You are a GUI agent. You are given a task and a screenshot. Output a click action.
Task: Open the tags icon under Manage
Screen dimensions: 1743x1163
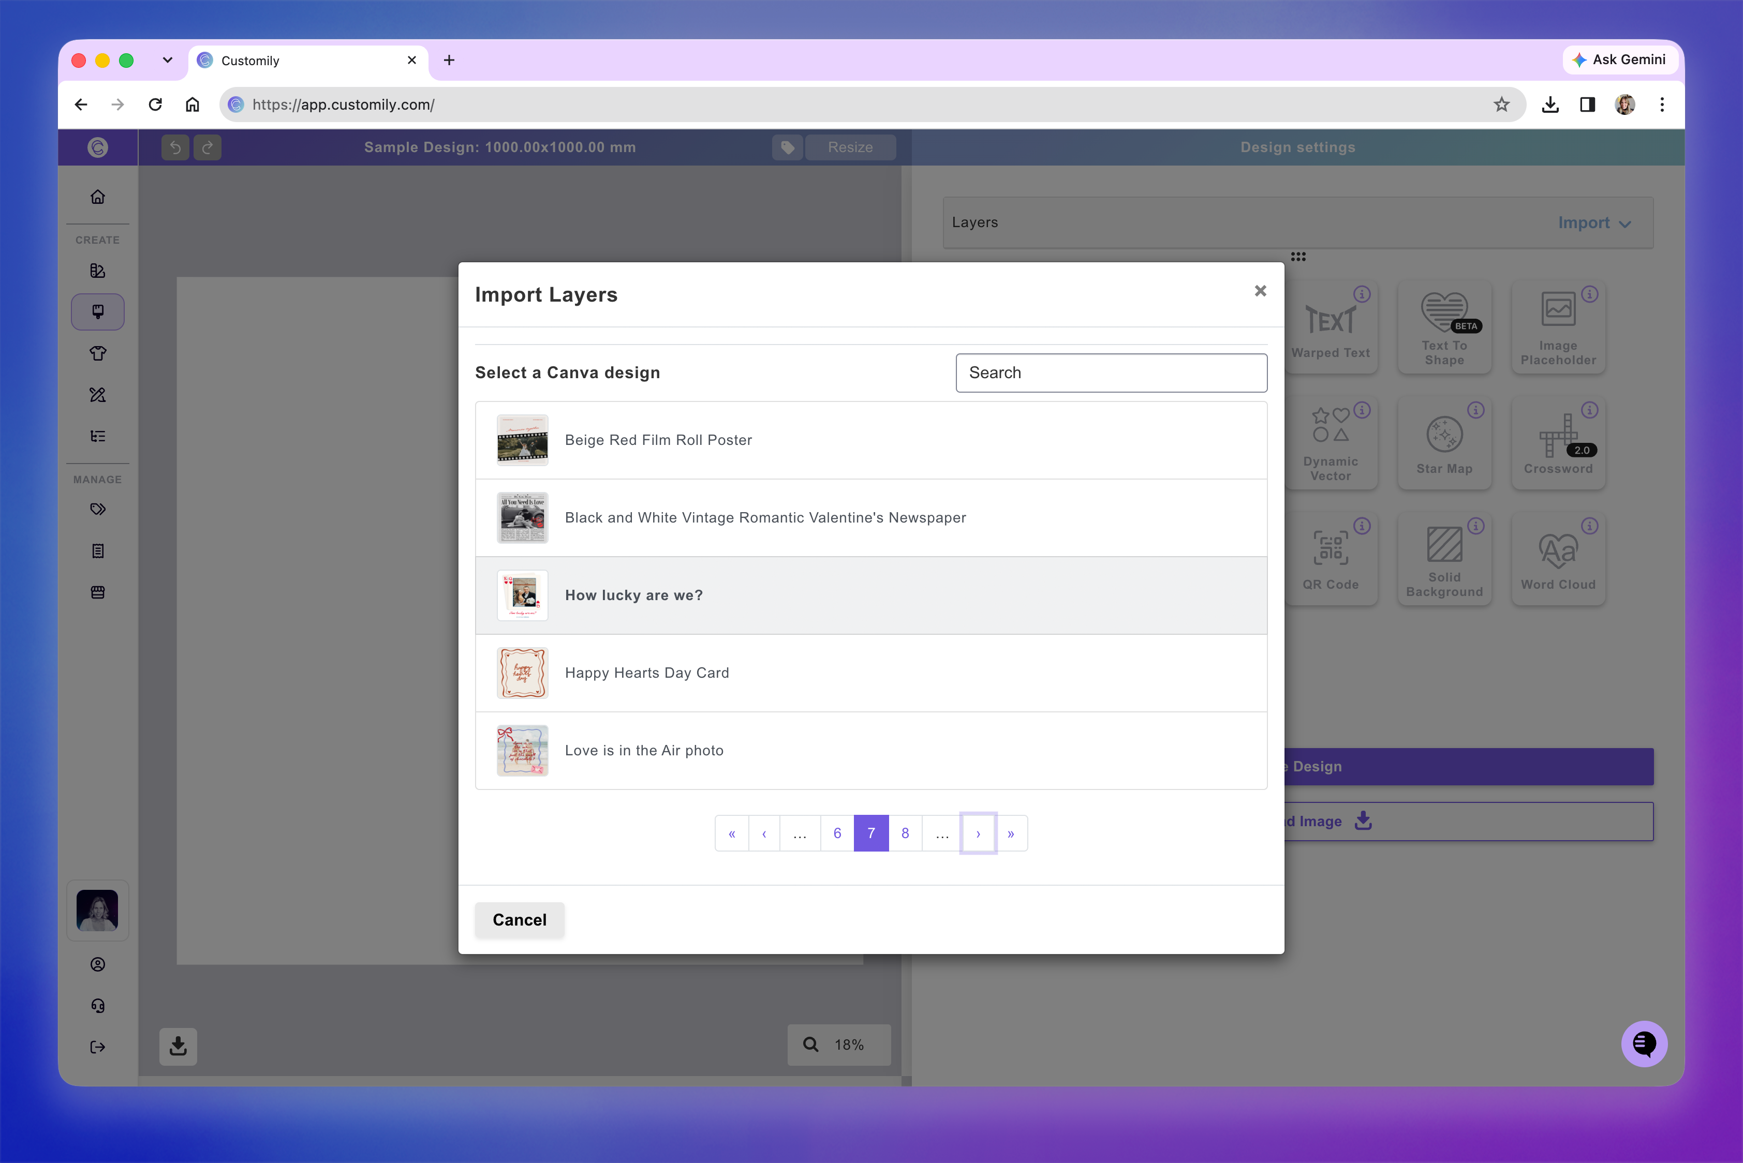coord(98,509)
